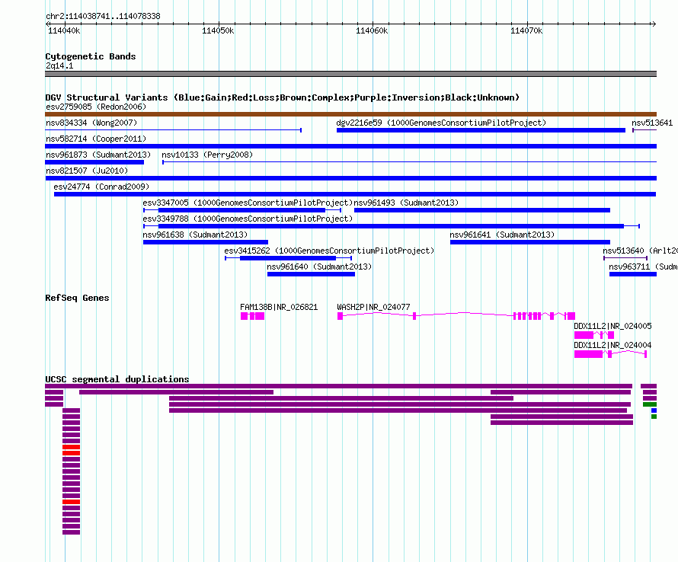Image resolution: width=678 pixels, height=562 pixels.
Task: Click the esv24774 (Conrad2009) label
Action: pyautogui.click(x=101, y=187)
